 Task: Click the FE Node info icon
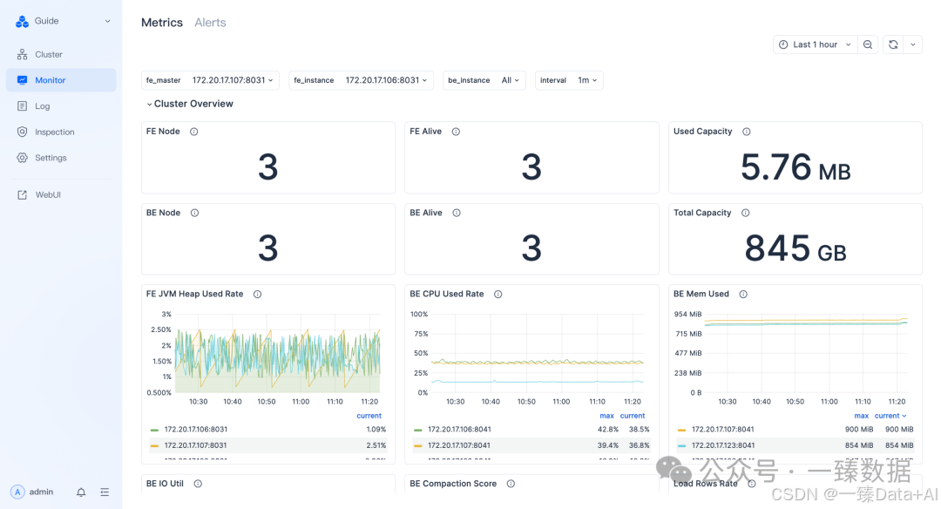click(193, 132)
